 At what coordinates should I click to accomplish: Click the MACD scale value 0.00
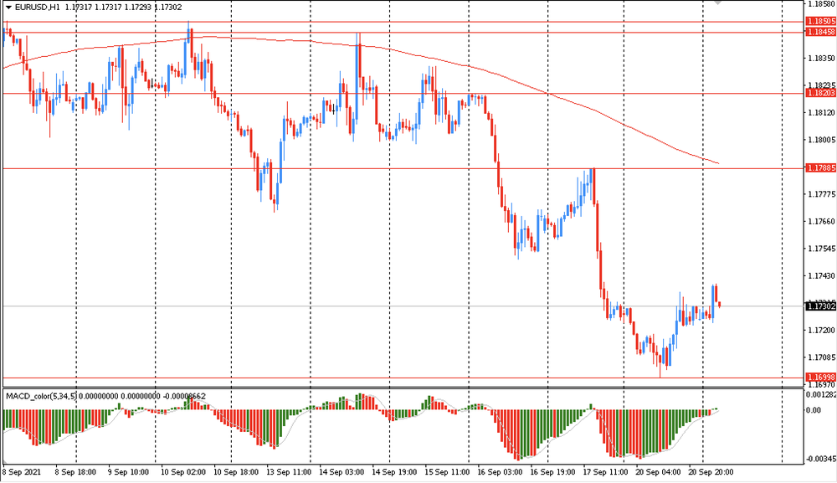click(814, 410)
